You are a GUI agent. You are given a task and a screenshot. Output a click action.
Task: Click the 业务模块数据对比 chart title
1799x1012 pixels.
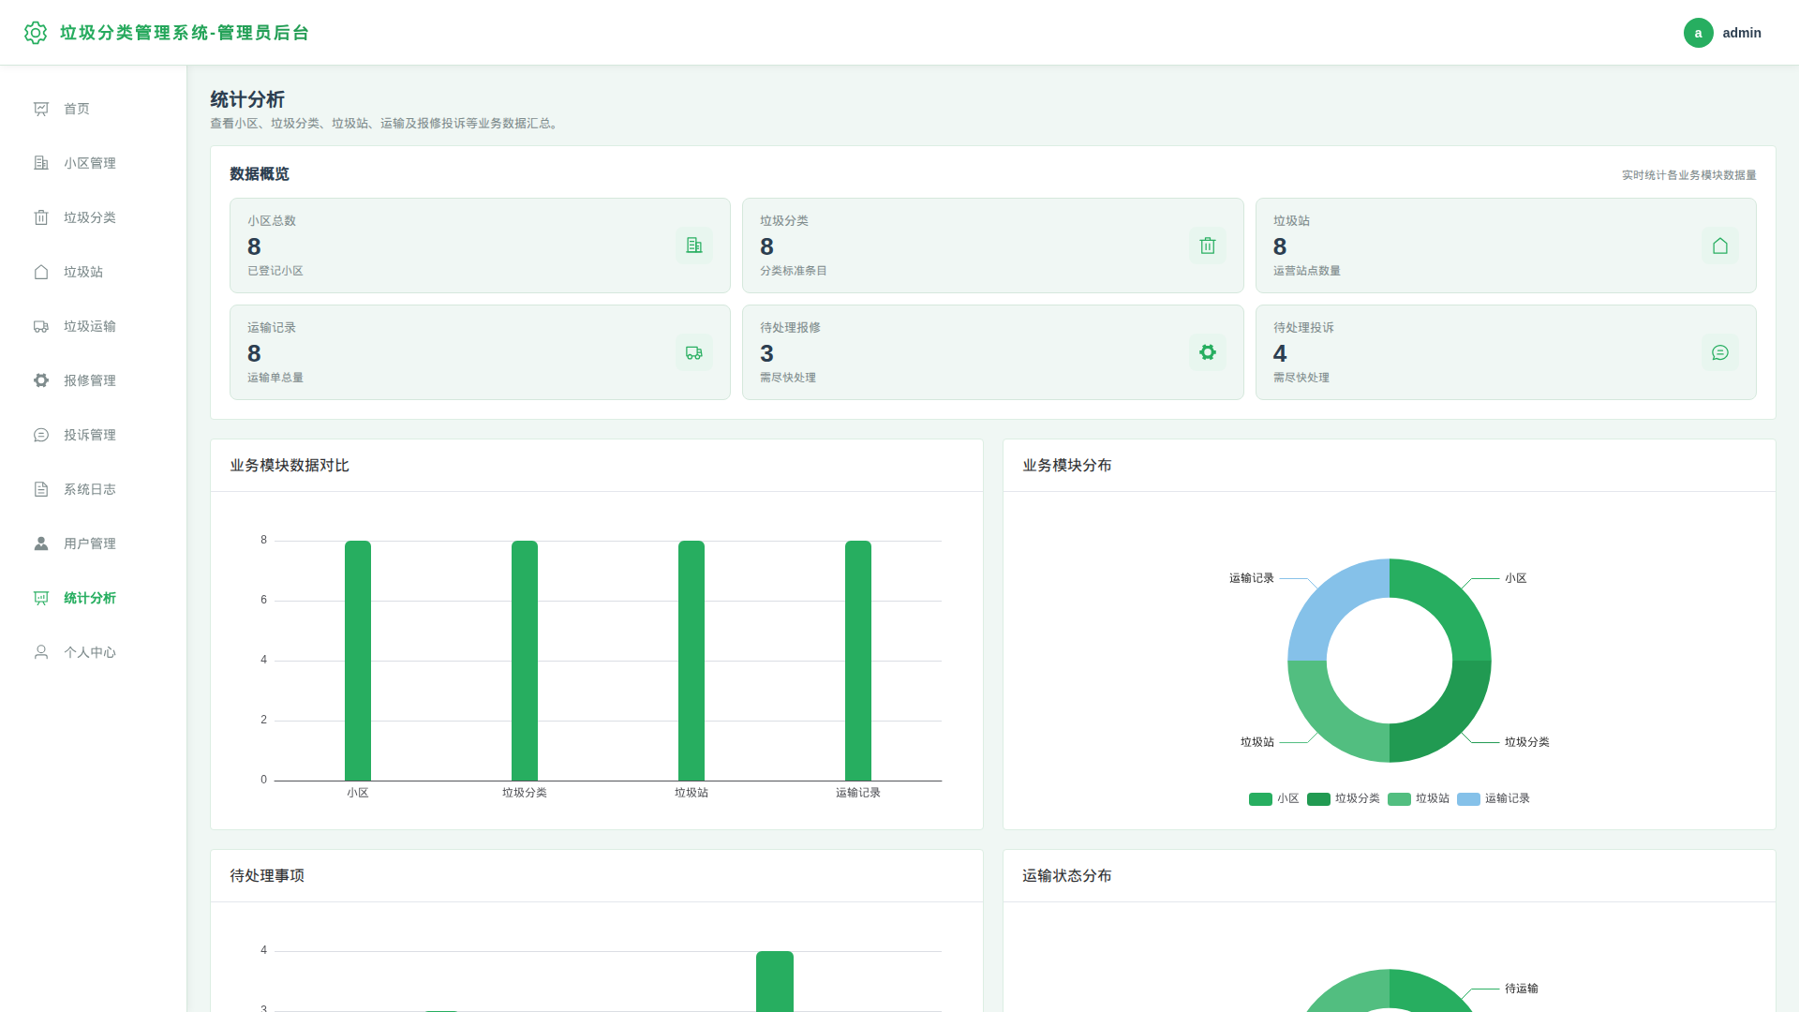(x=290, y=466)
